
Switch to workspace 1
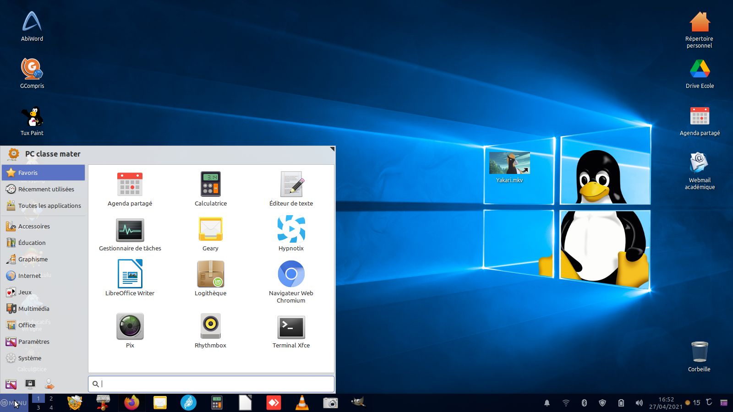coord(38,399)
